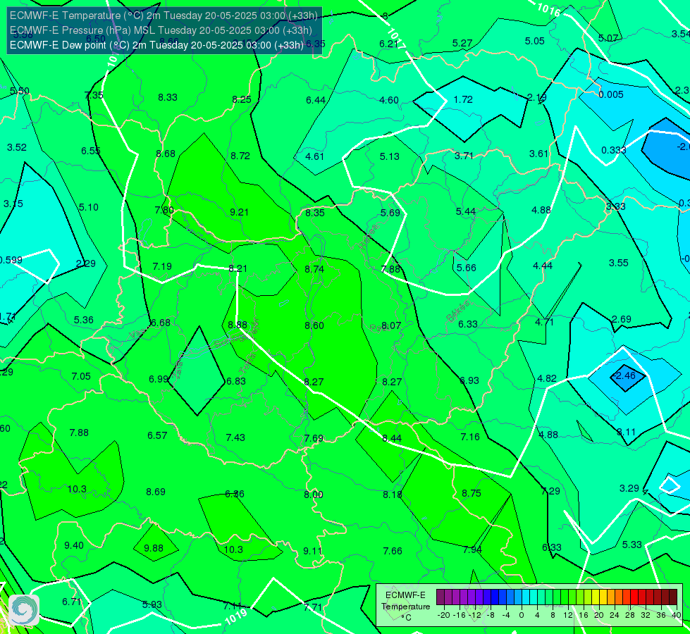Click the ECMWF-E Temperature °C legend title
The height and width of the screenshot is (634, 690).
pyautogui.click(x=405, y=607)
